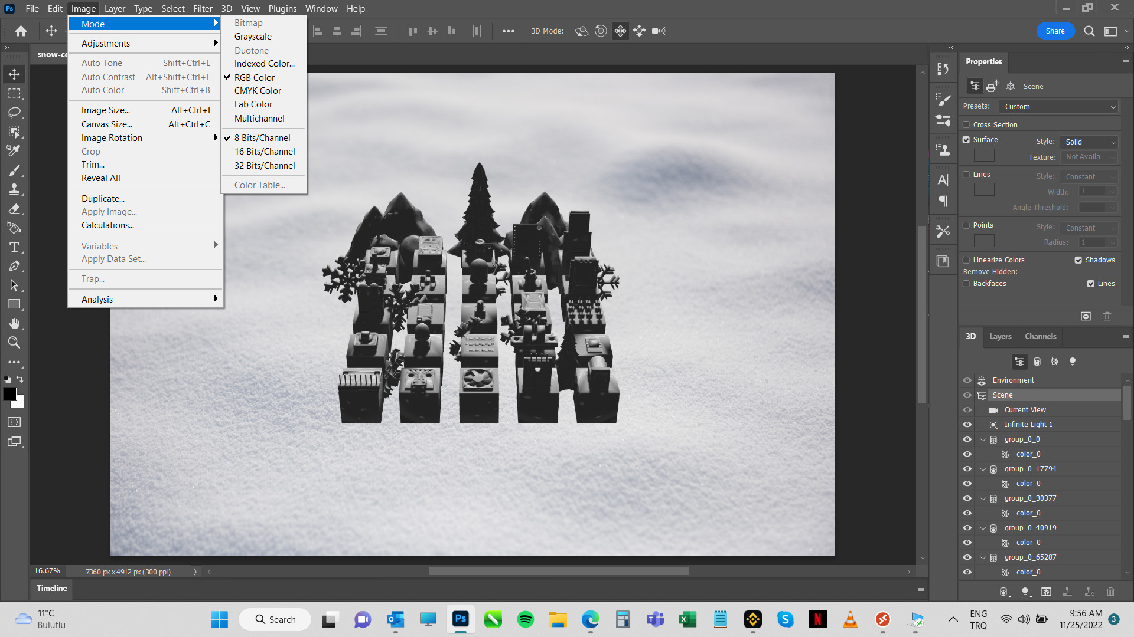Viewport: 1134px width, 637px height.
Task: Click the foreground color swatch
Action: coord(10,394)
